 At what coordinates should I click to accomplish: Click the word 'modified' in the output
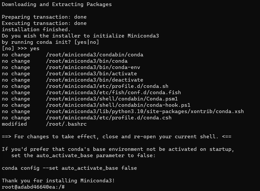tap(14, 124)
